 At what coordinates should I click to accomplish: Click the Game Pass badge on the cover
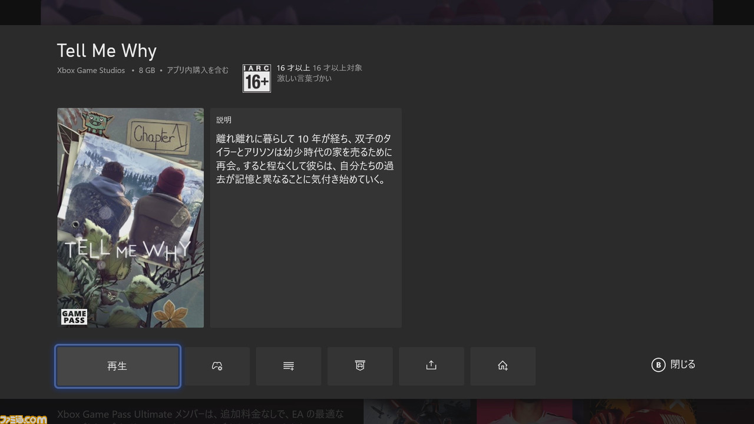[x=74, y=317]
